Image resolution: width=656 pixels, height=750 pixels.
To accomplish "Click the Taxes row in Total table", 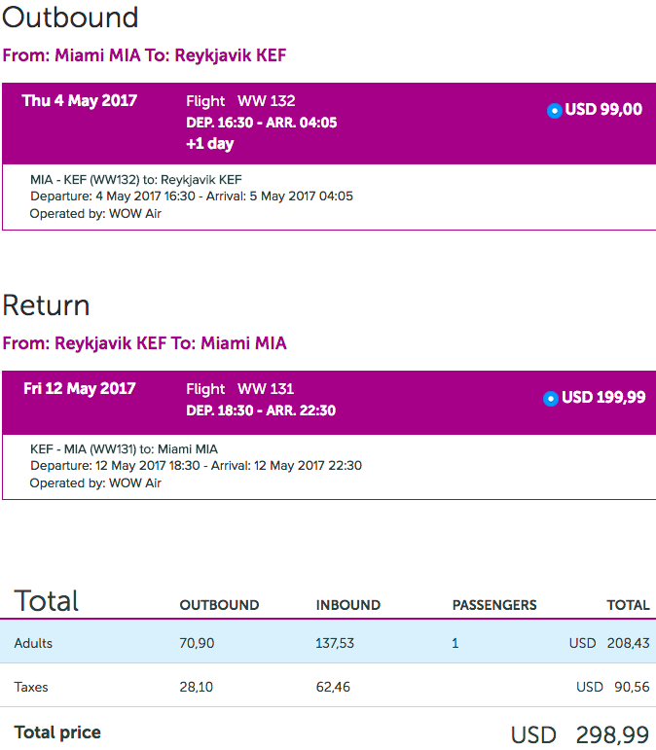I will 328,686.
